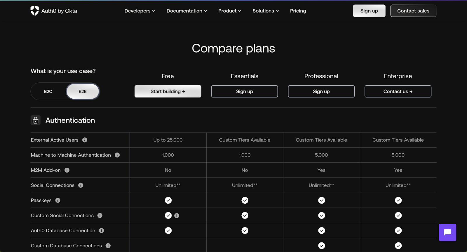Open Passkeys info tooltip icon

point(58,200)
